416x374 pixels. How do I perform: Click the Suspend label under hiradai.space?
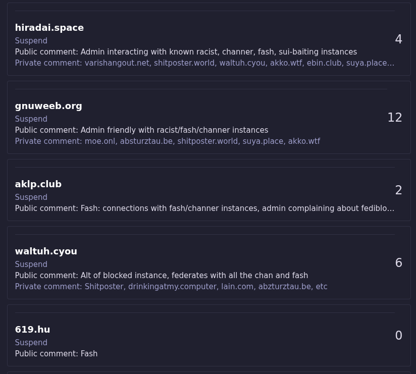point(31,41)
